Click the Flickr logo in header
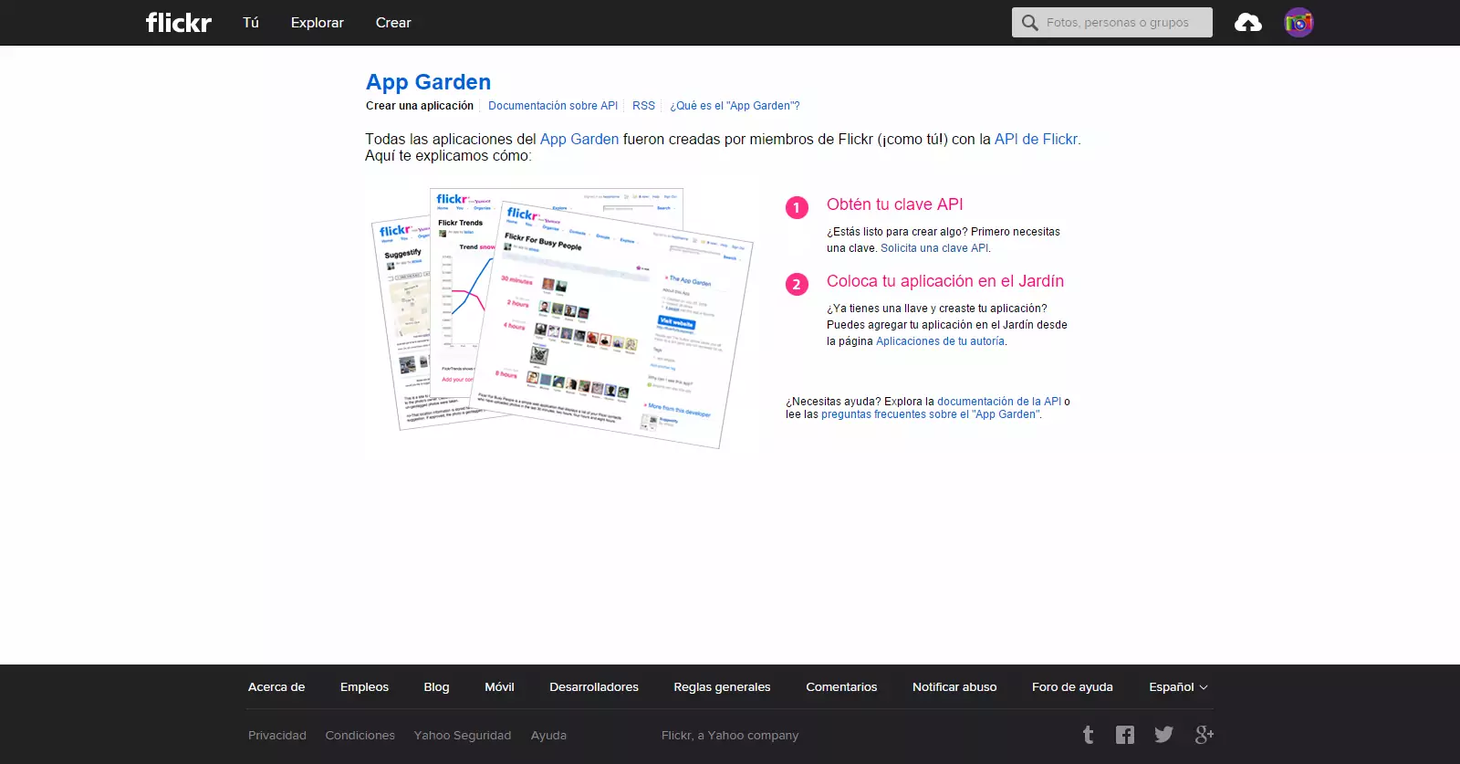1460x764 pixels. click(179, 22)
